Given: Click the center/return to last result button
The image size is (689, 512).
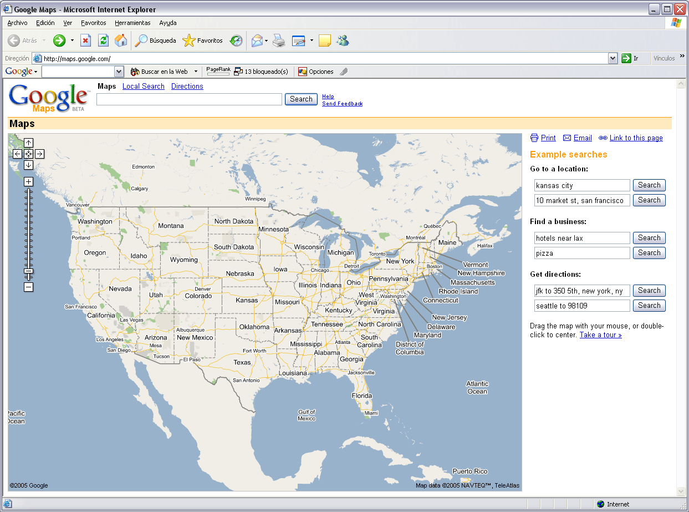Looking at the screenshot, I should point(29,154).
